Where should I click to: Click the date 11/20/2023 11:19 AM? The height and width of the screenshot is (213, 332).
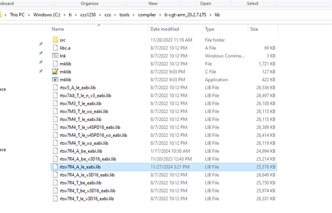tap(171, 40)
